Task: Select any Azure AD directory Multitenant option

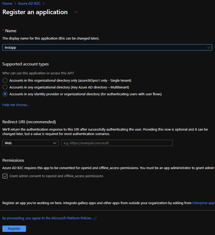Action: (x=5, y=87)
